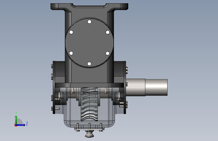
Task: Click the blue Z axis of the triad
Action: click(21, 125)
